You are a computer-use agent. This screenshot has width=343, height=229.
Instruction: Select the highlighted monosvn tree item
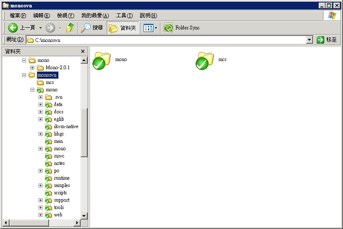point(47,75)
